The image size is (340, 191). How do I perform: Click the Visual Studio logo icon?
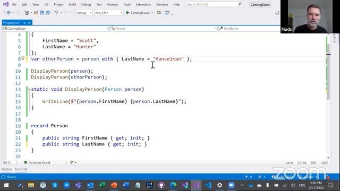pyautogui.click(x=6, y=4)
